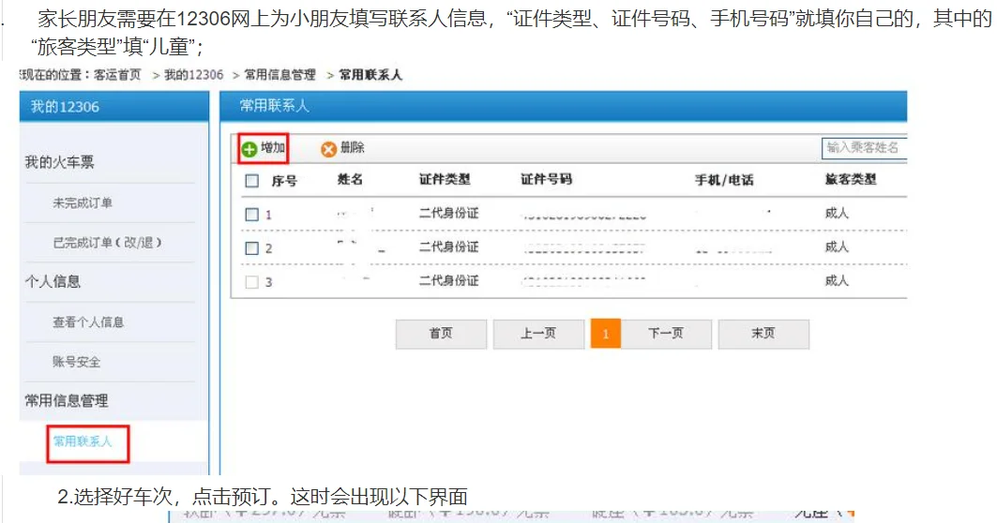Check the box for contact row 3
This screenshot has width=997, height=523.
coord(251,282)
